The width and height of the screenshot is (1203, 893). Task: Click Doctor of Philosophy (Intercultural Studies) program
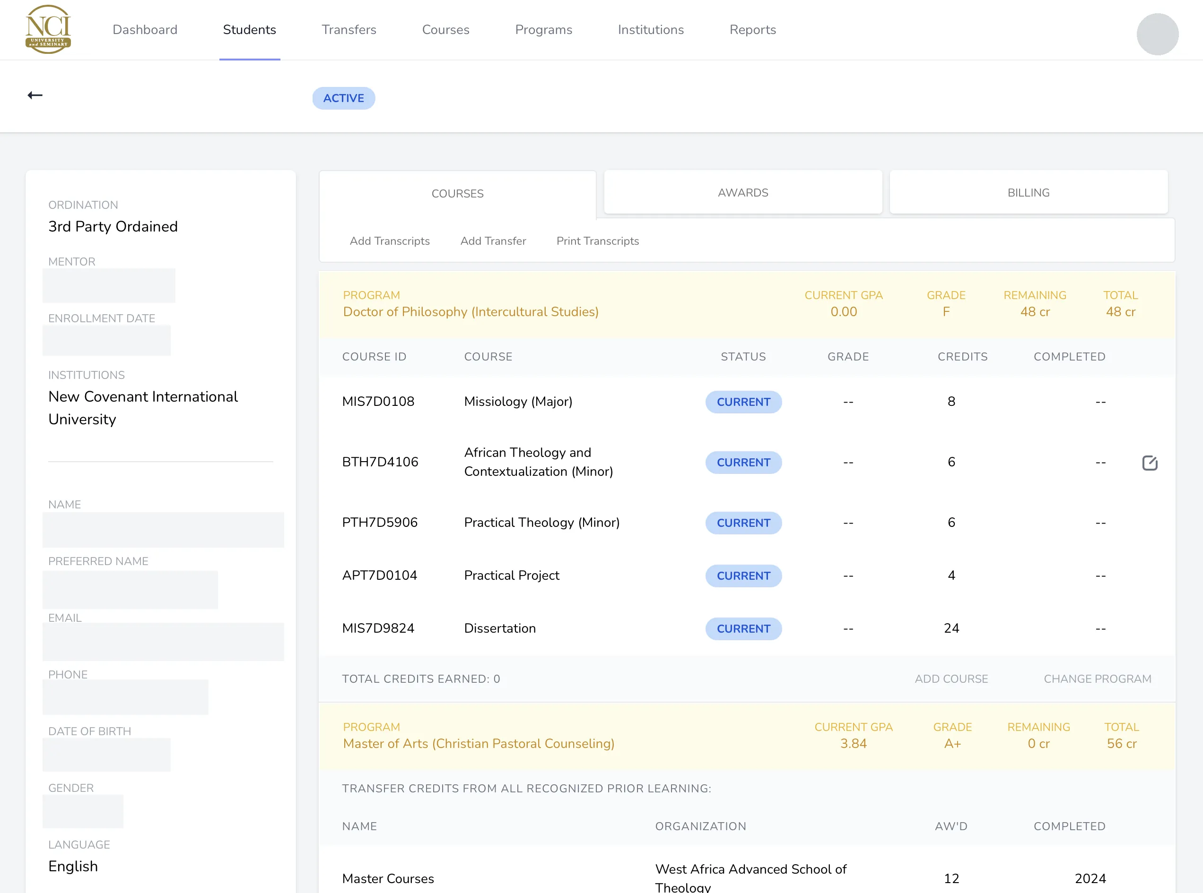pos(471,312)
